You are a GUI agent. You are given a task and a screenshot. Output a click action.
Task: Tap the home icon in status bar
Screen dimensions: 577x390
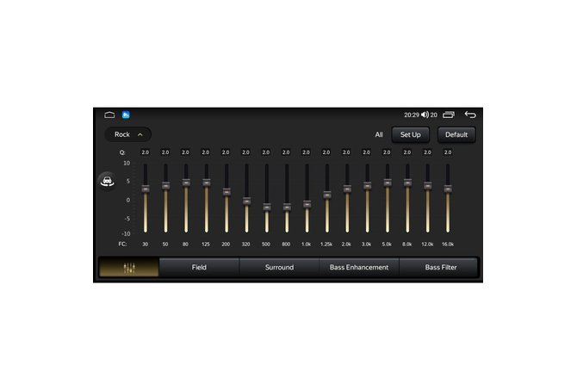pyautogui.click(x=109, y=115)
